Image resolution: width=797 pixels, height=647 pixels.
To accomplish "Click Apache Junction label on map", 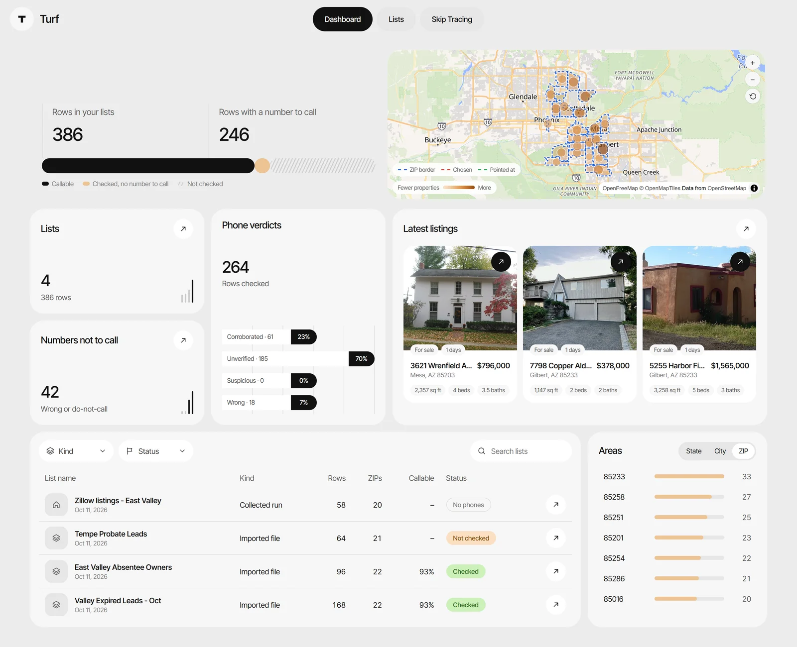I will [x=659, y=129].
